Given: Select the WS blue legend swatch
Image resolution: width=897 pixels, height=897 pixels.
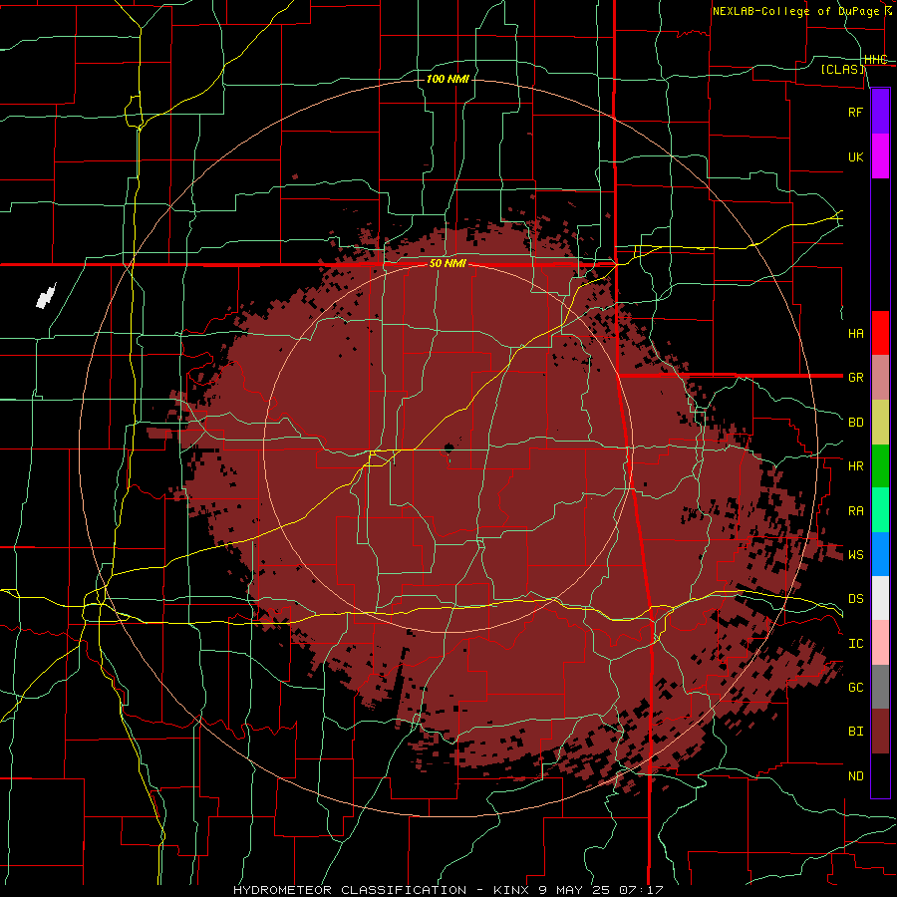Looking at the screenshot, I should pyautogui.click(x=880, y=554).
